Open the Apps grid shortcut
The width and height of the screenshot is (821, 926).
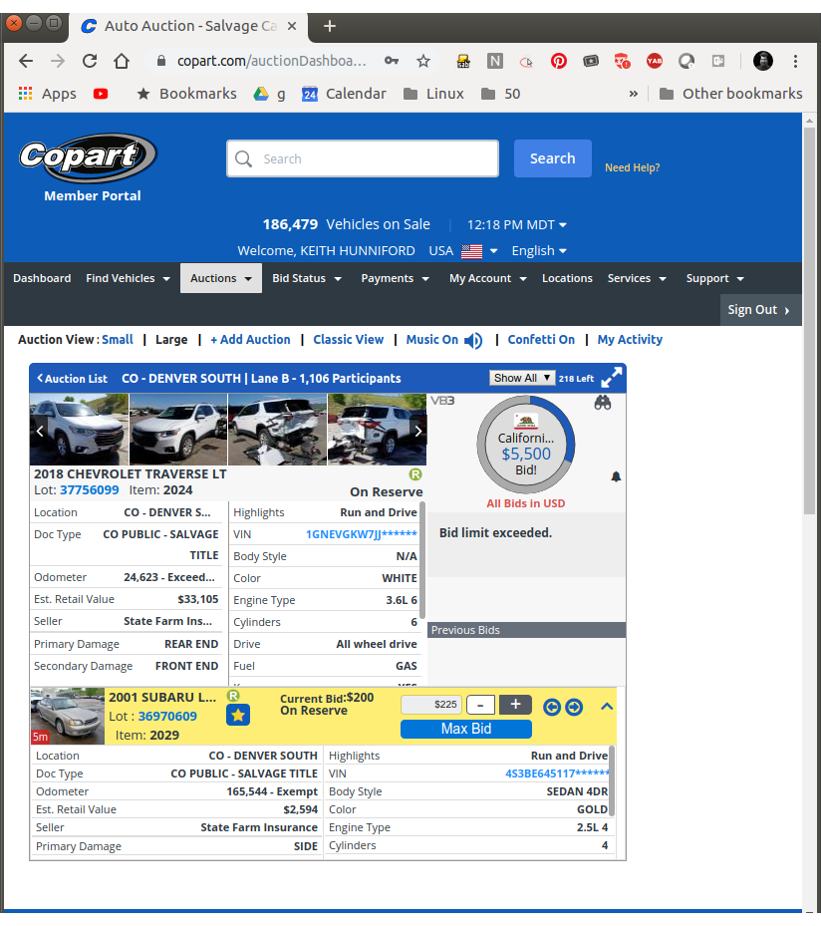pyautogui.click(x=48, y=94)
